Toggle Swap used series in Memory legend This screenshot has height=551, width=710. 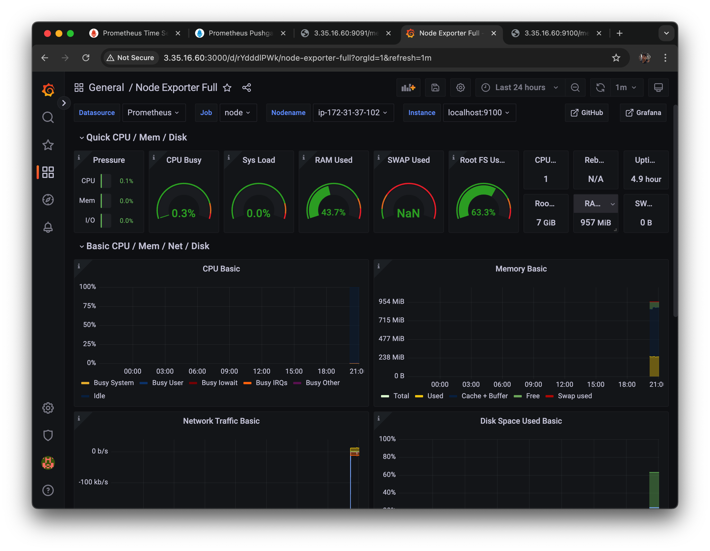coord(574,396)
